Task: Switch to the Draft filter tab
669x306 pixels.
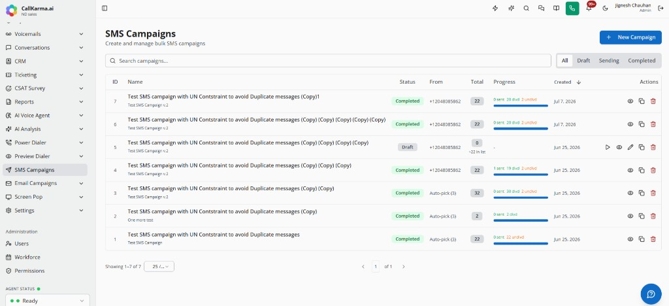Action: [583, 61]
